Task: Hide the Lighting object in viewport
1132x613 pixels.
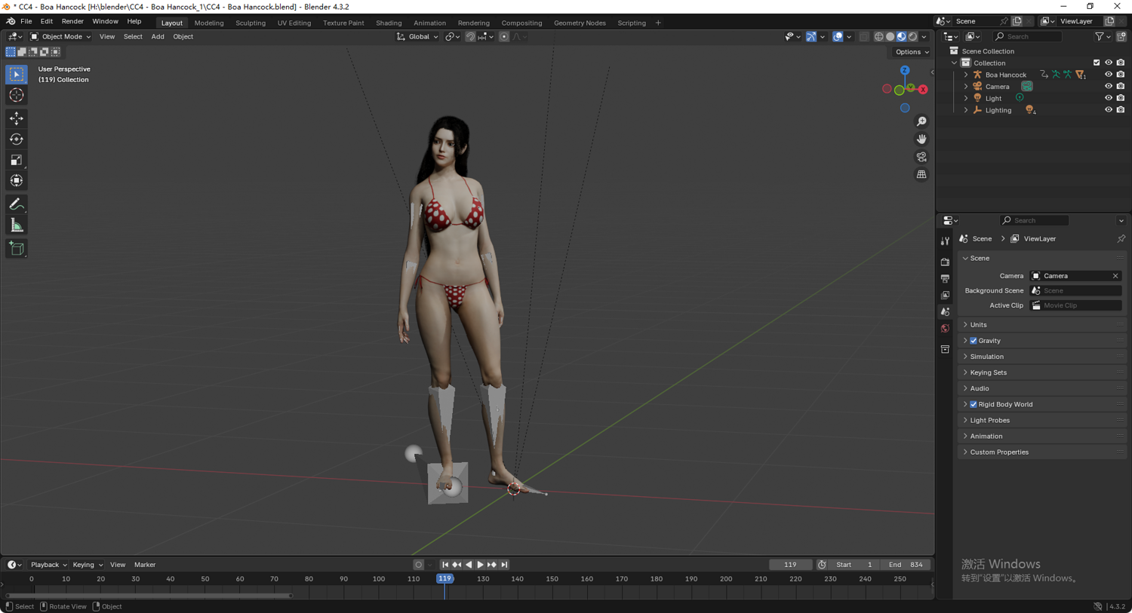Action: pos(1109,110)
